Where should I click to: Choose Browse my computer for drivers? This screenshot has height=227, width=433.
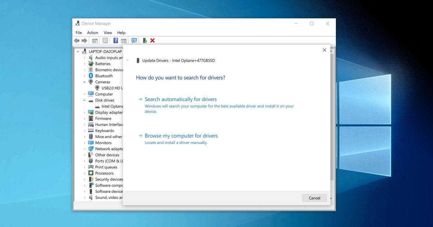[181, 136]
